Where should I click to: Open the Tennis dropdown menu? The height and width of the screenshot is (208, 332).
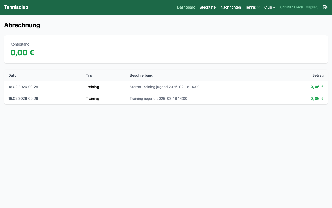pos(252,7)
